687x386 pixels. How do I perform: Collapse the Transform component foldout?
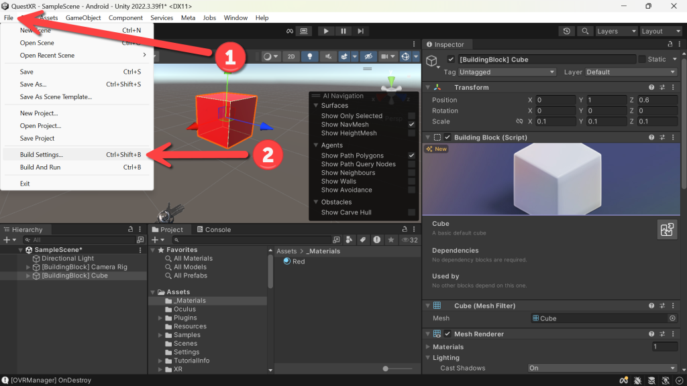(x=428, y=88)
